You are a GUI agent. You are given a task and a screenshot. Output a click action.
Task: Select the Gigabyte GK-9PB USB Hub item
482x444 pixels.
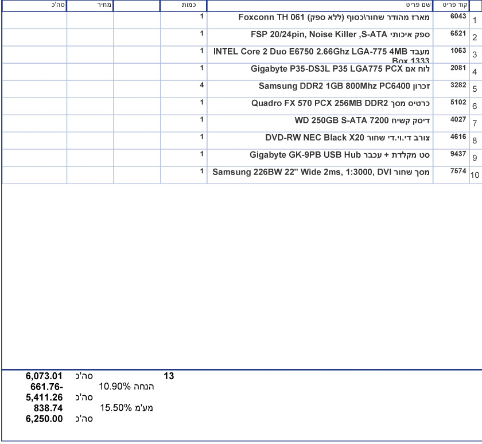point(339,155)
